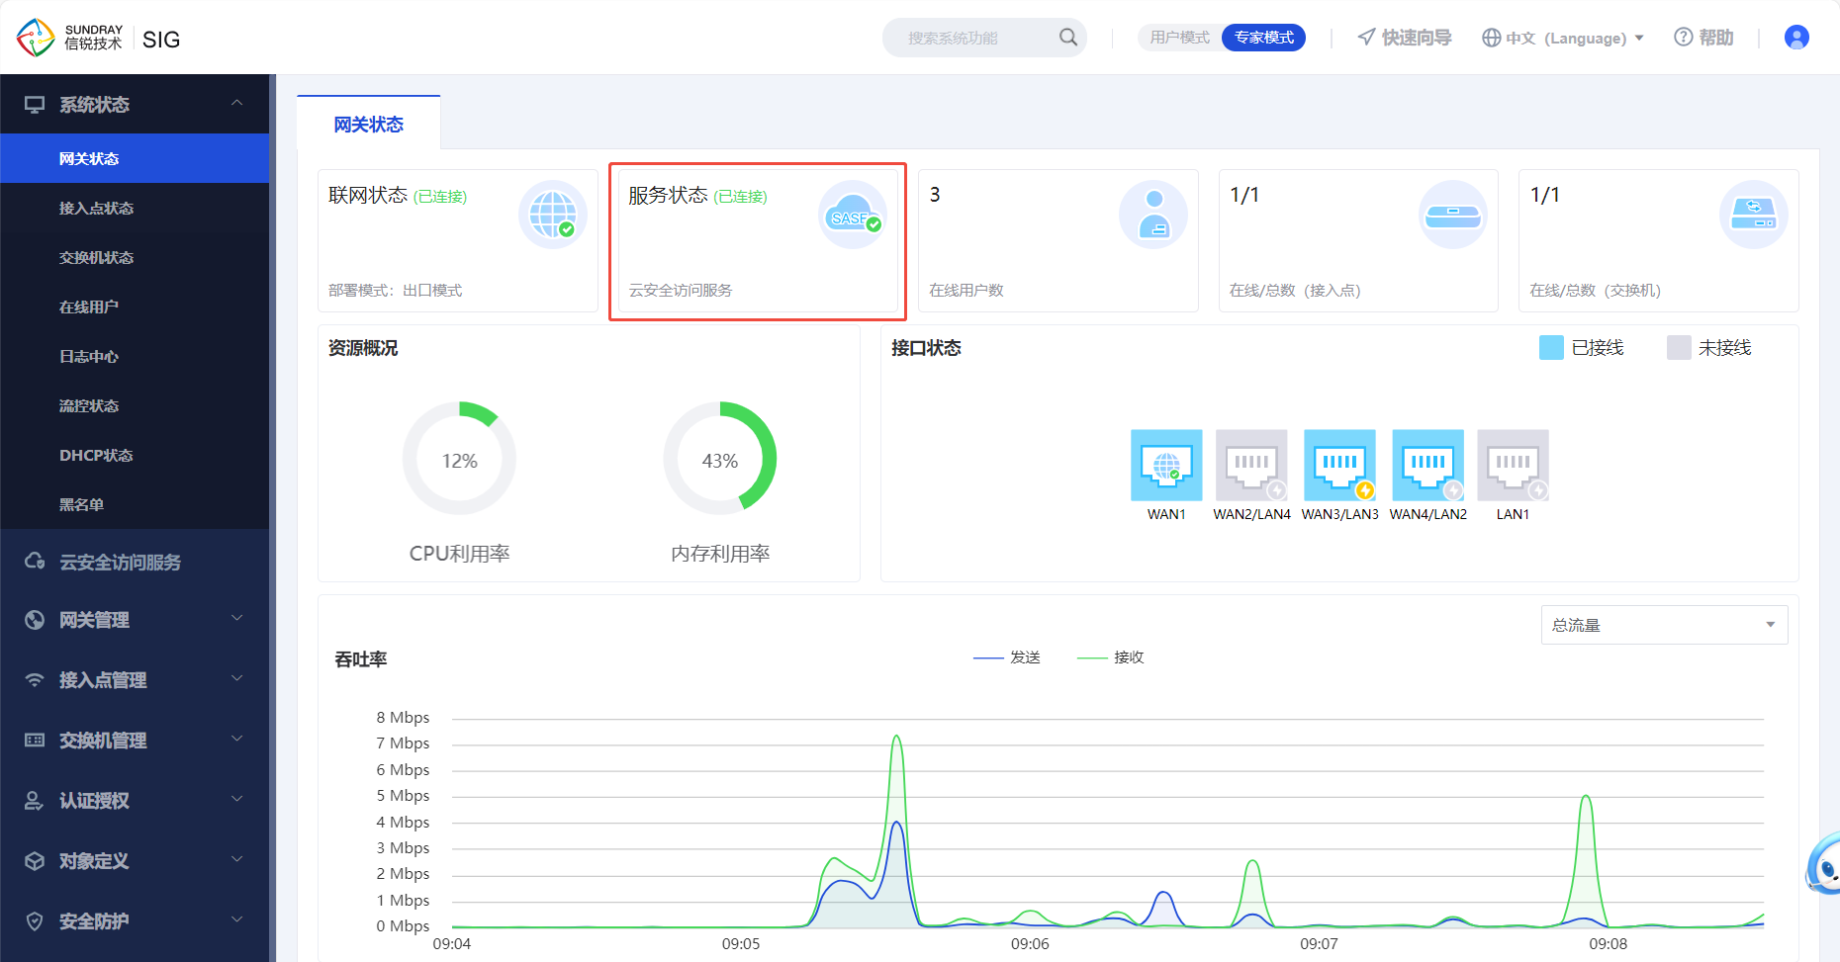Click the security protection shield icon

coord(35,921)
